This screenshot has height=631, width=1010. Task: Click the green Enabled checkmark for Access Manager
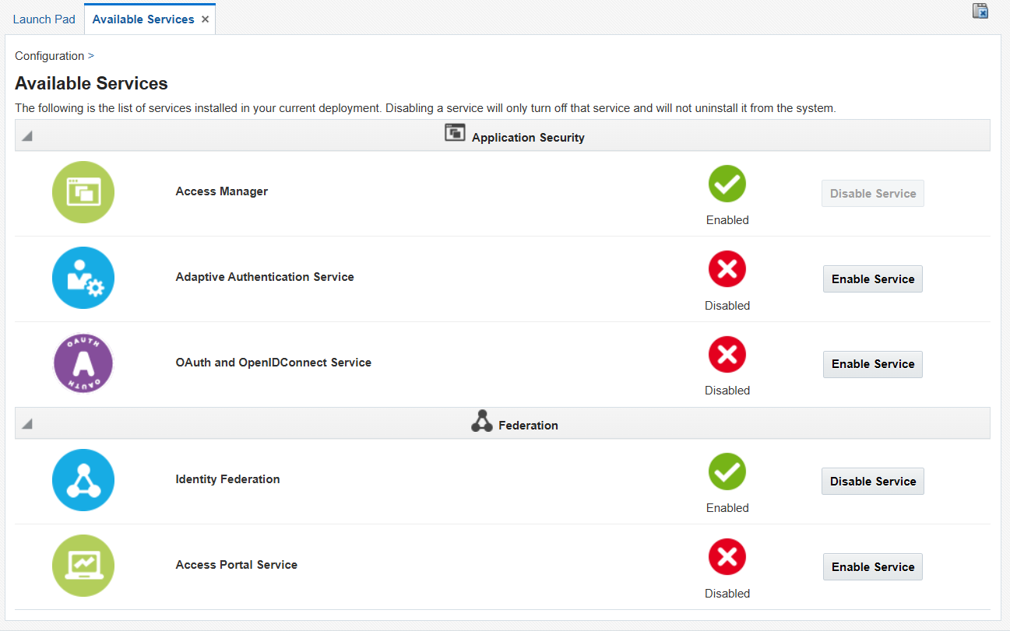pos(727,184)
